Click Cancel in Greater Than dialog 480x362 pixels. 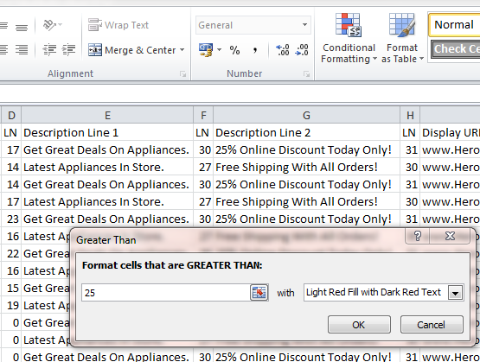click(431, 325)
